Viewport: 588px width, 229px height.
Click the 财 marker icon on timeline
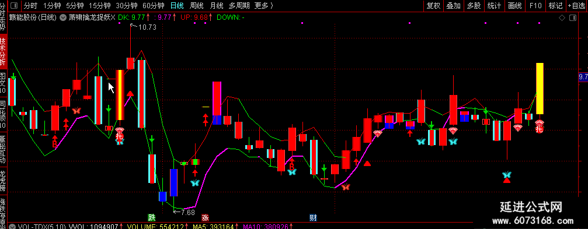point(313,217)
